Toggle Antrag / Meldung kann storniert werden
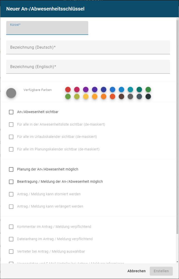This screenshot has height=279, width=179. point(11,194)
